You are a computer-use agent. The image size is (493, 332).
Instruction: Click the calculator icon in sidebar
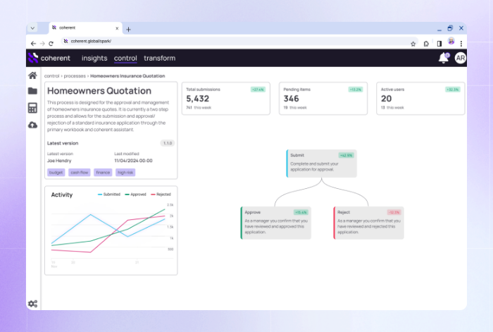click(32, 108)
